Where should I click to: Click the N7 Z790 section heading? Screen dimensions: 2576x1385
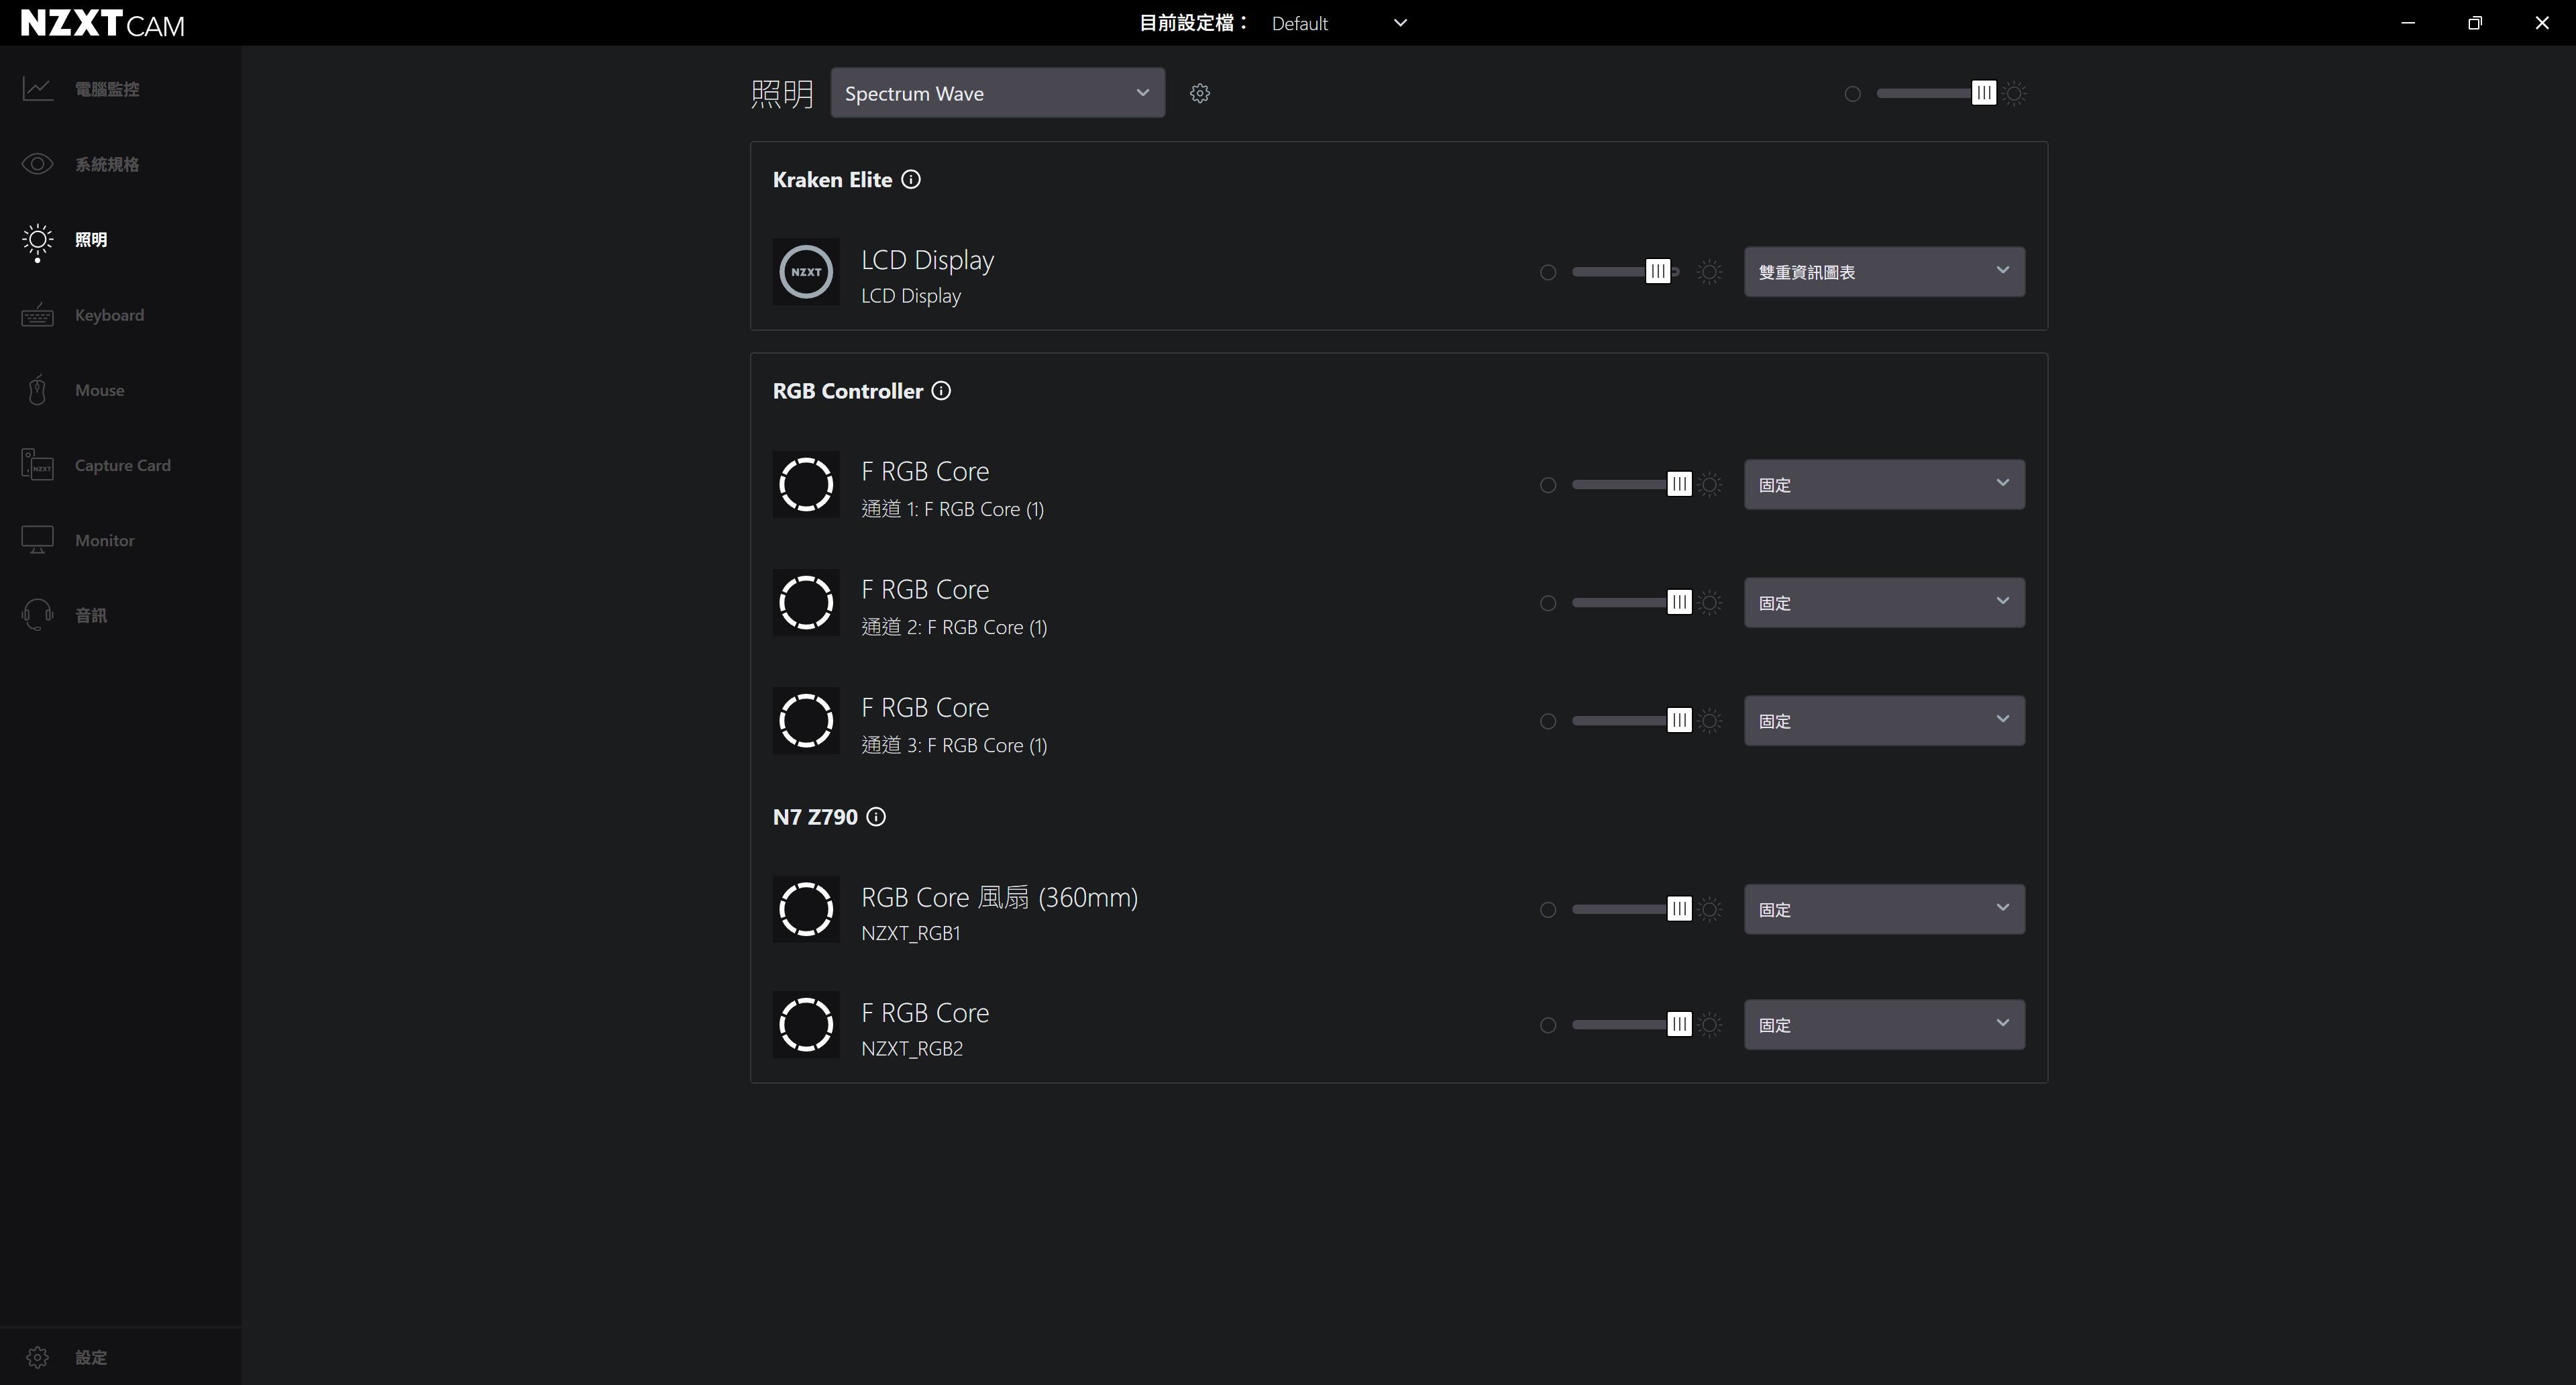click(815, 816)
